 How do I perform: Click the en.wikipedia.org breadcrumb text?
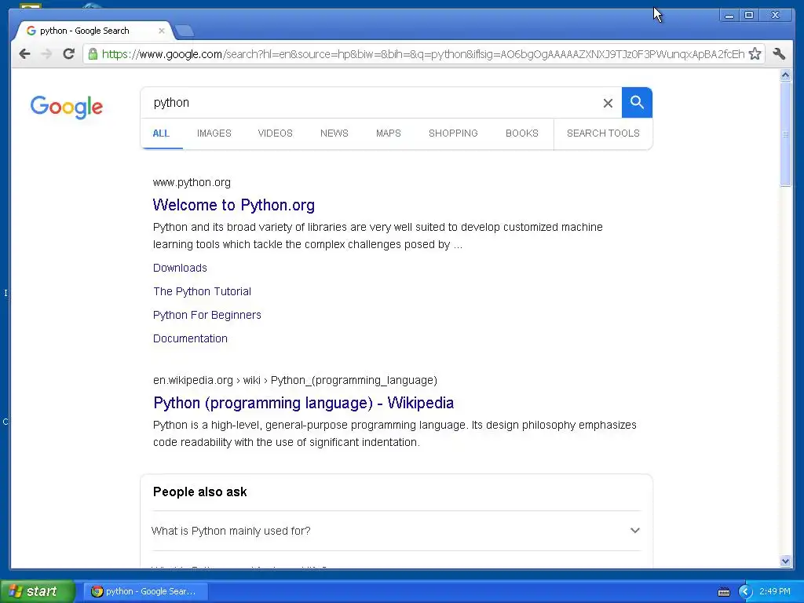(x=295, y=381)
